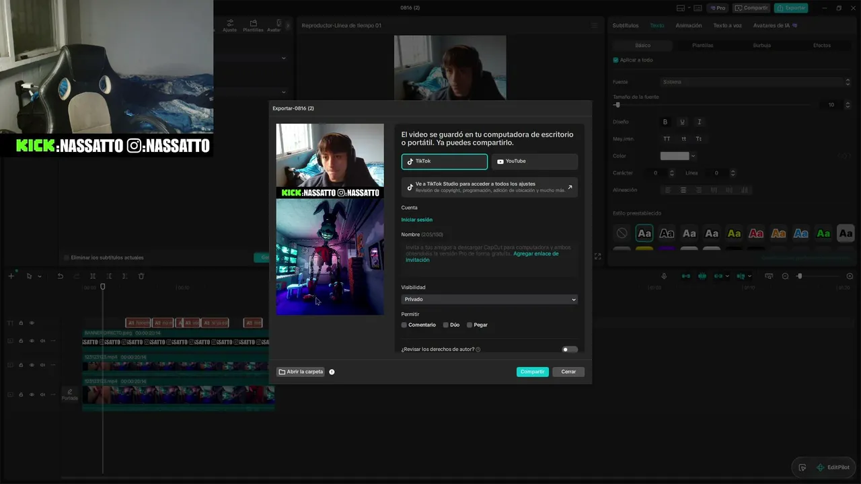Click the font size stepper arrows
Screen dimensions: 861x484
(x=848, y=105)
